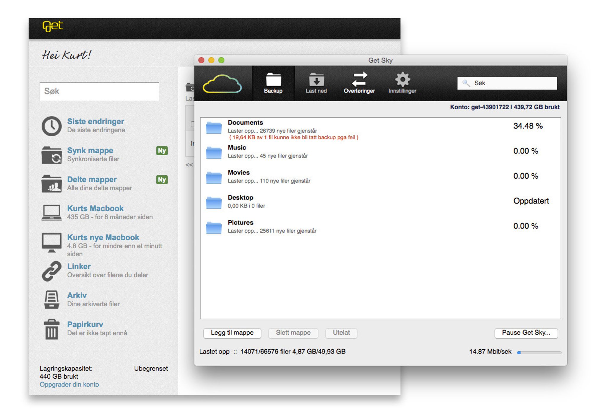Select the Documents folder icon
This screenshot has height=414, width=591.
[214, 128]
